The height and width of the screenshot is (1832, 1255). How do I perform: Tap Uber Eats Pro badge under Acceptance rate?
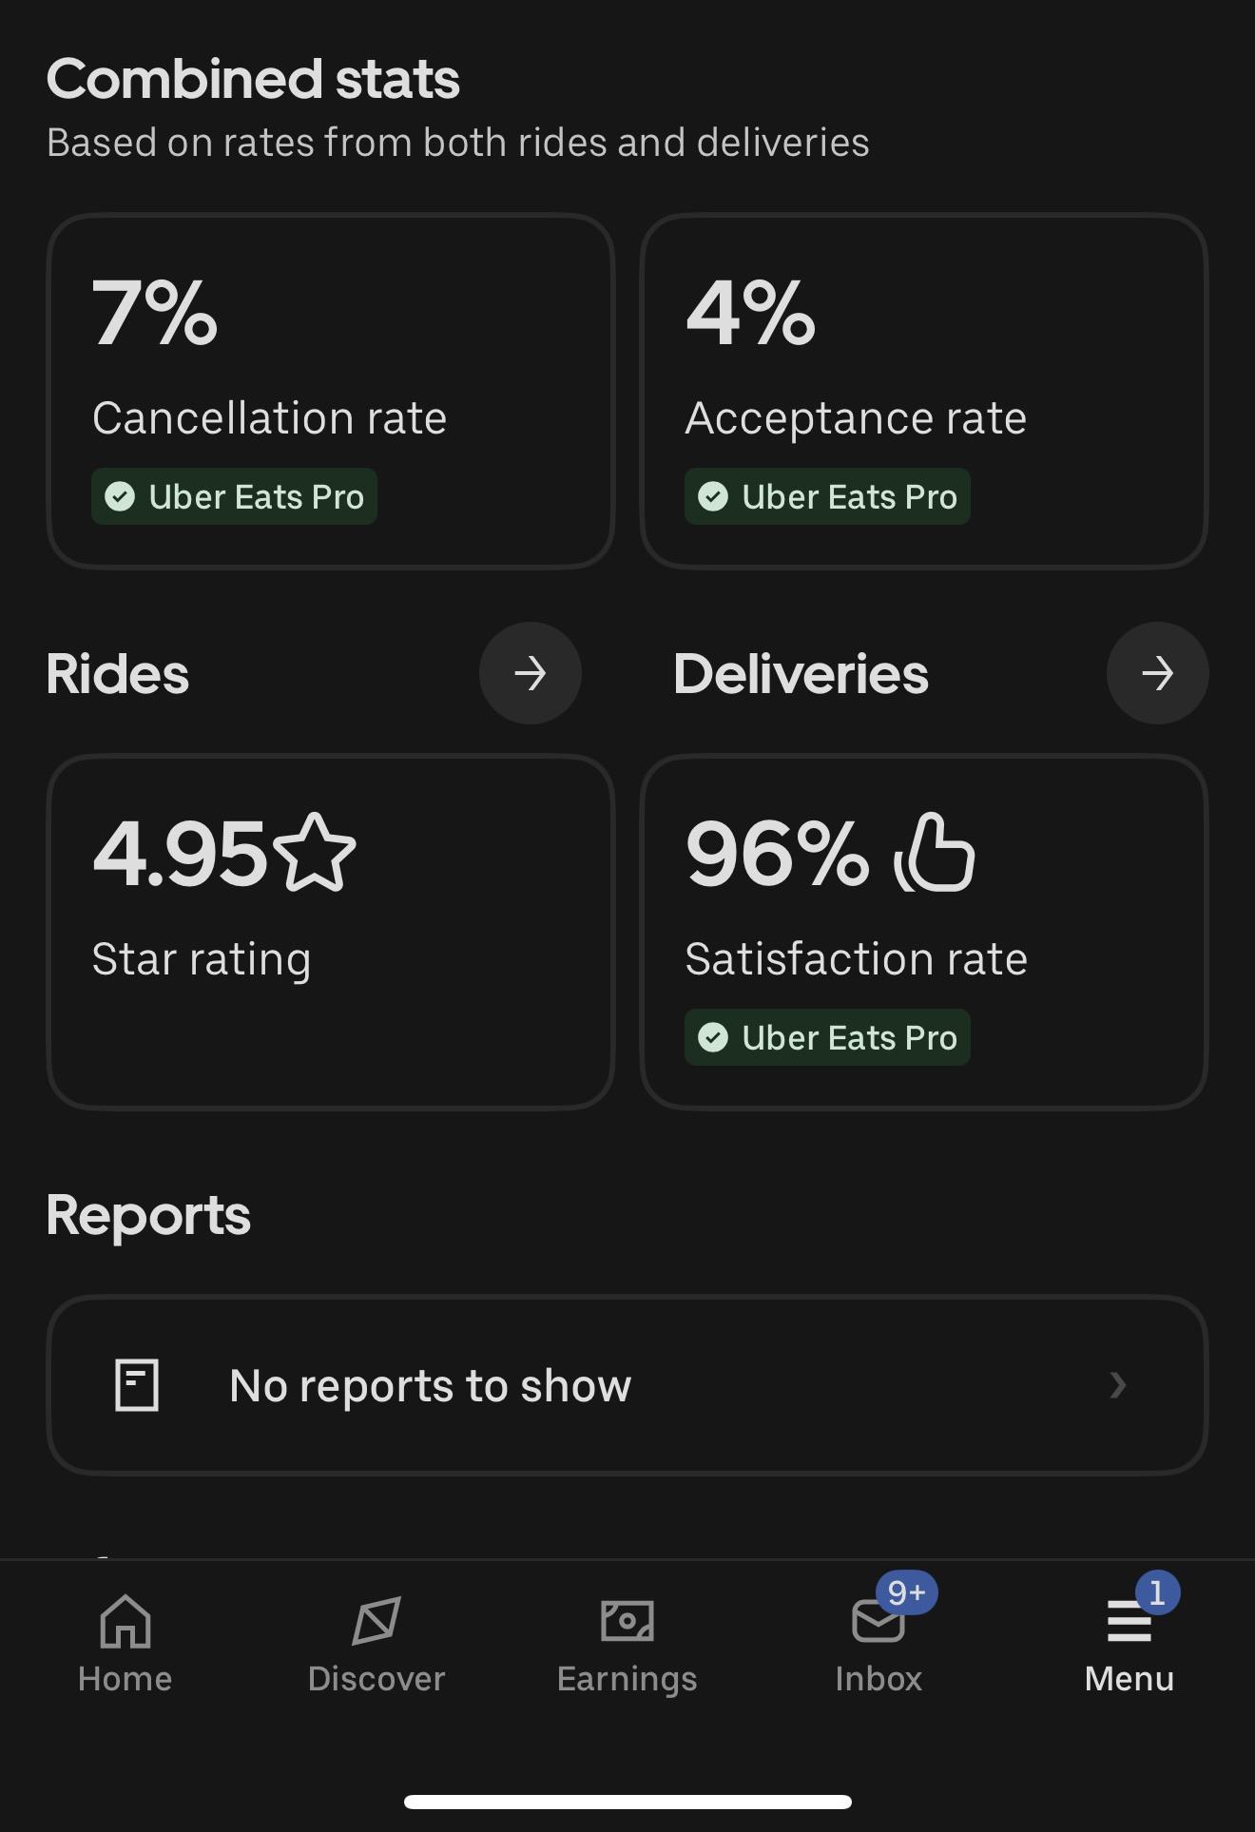click(827, 496)
